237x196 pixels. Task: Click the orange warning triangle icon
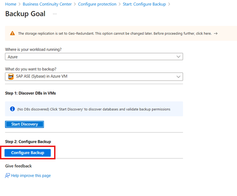tap(12, 33)
